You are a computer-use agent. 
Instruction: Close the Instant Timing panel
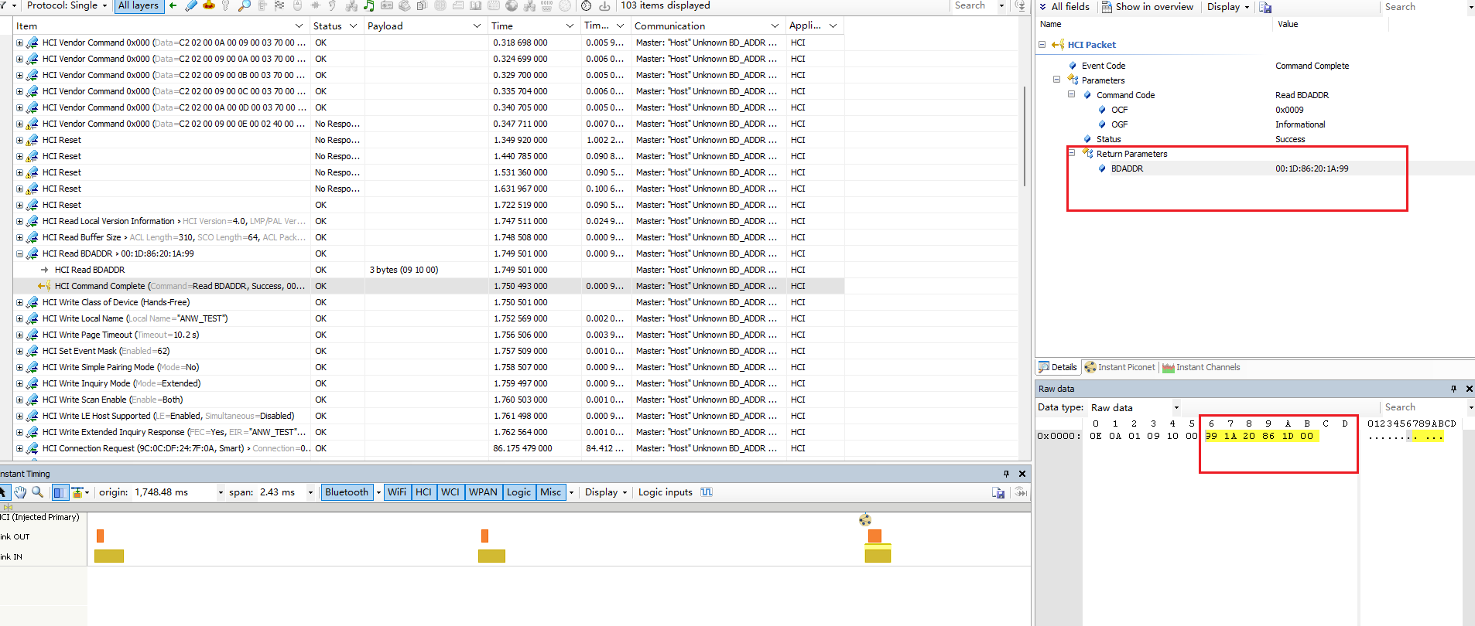[x=1022, y=474]
